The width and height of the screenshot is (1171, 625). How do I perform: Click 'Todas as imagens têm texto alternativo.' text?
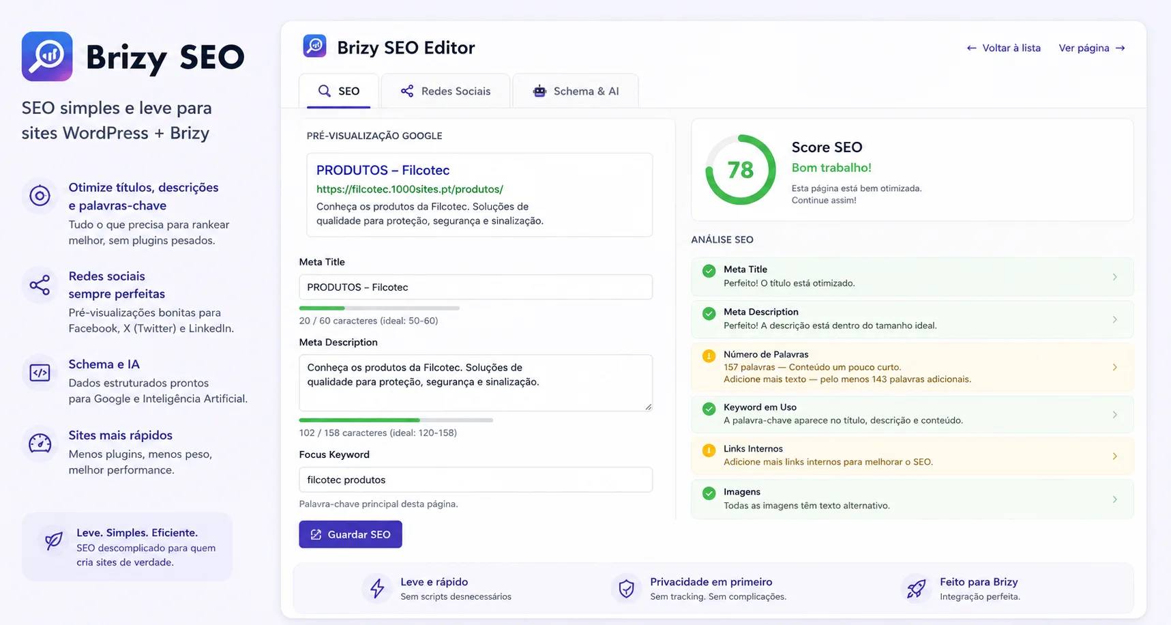[807, 506]
